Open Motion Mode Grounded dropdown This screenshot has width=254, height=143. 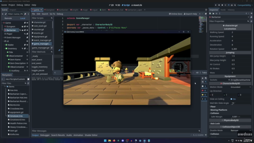(241, 87)
